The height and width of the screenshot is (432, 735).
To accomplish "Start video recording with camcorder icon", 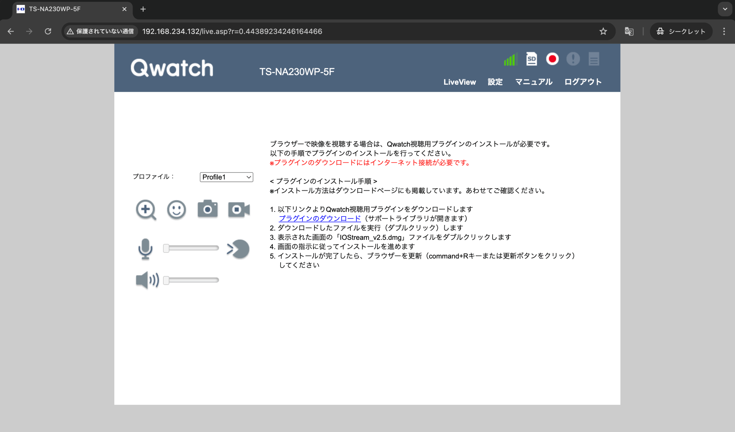I will click(239, 210).
